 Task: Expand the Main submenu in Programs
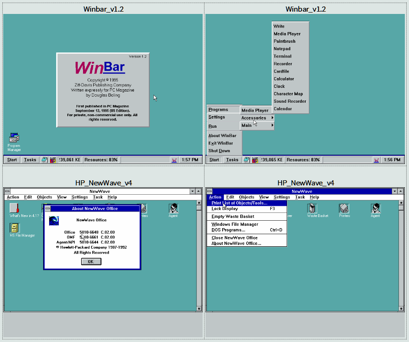257,125
